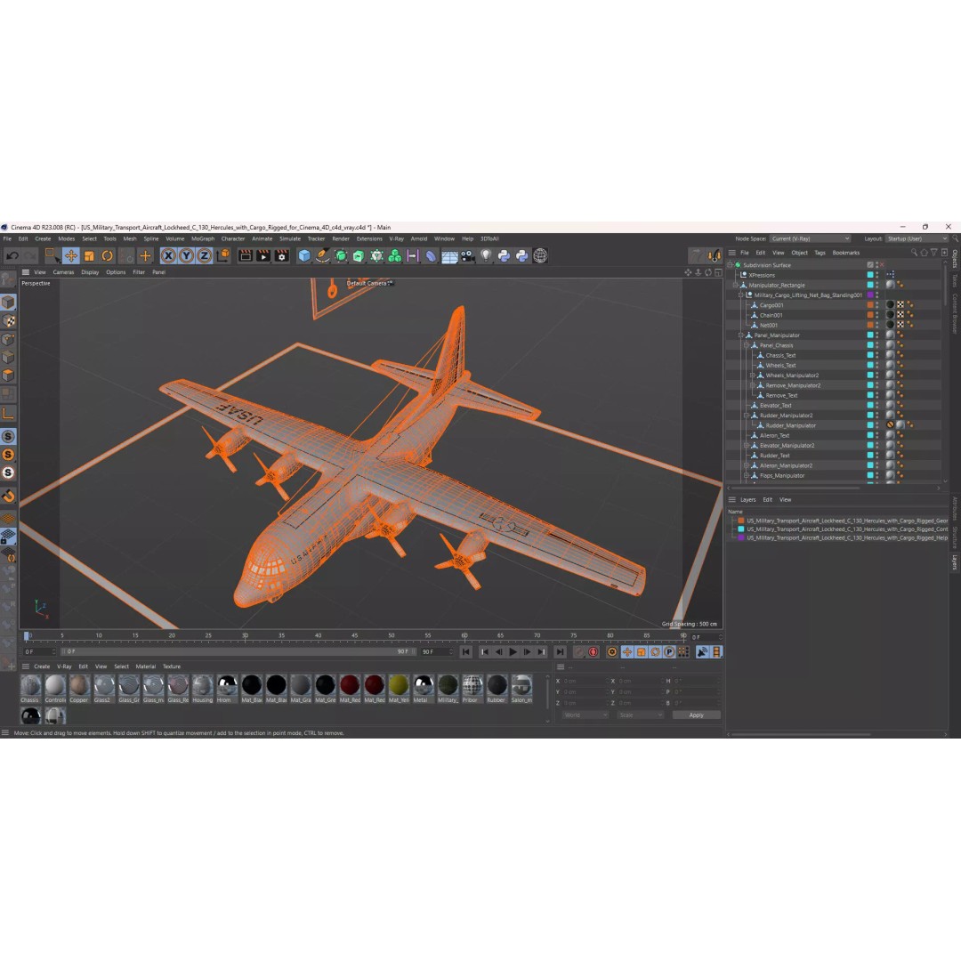
Task: Collapse Rudder_Manipulator2 tree node
Action: pos(747,416)
